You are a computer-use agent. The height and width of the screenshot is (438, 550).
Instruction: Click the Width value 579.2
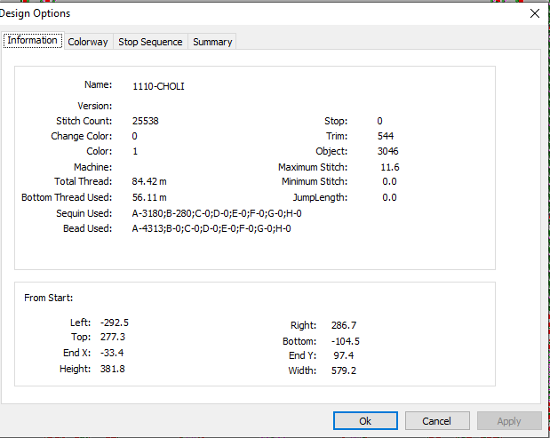344,370
